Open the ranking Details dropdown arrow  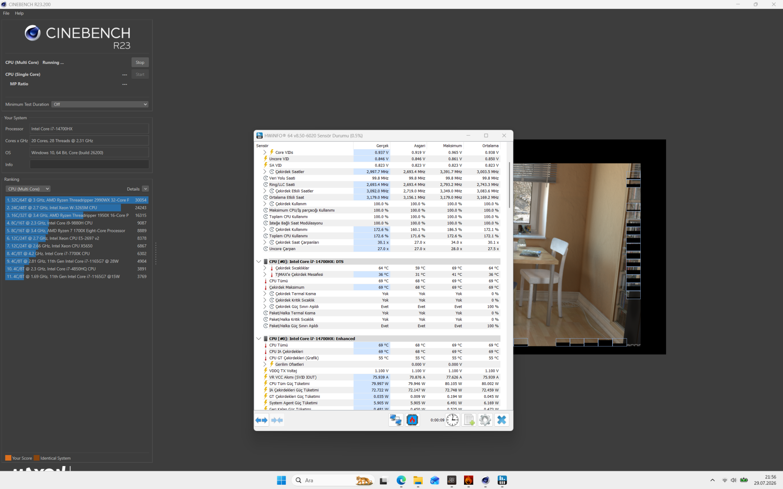click(x=145, y=189)
